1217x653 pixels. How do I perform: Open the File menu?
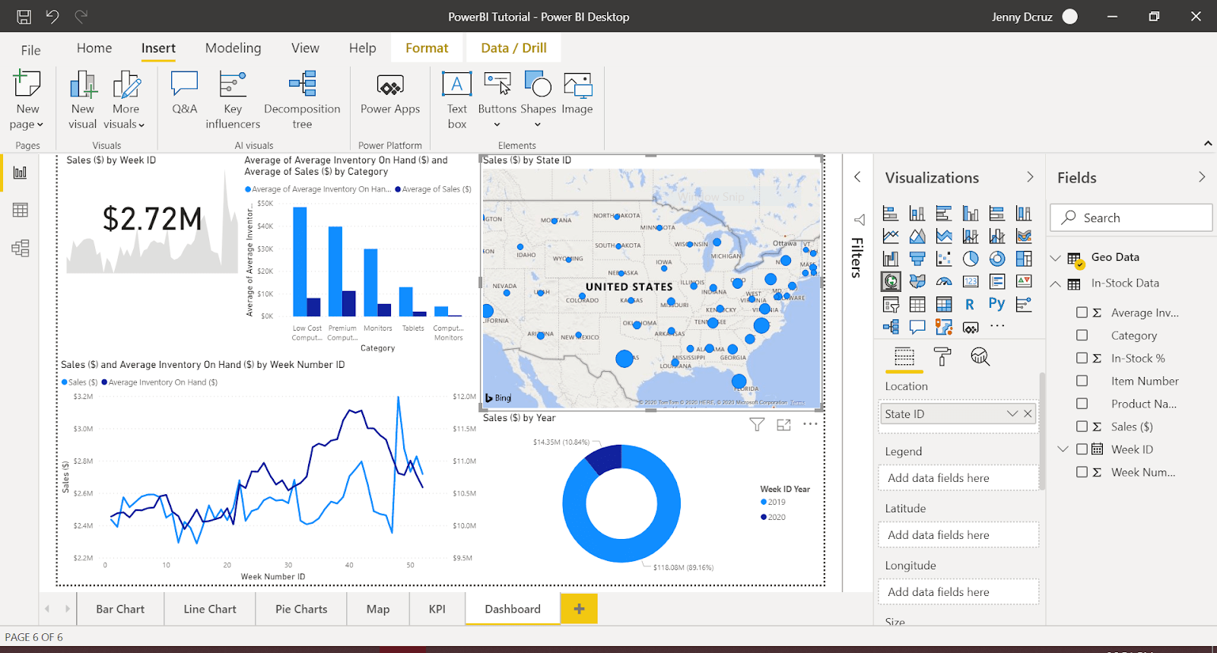[31, 50]
